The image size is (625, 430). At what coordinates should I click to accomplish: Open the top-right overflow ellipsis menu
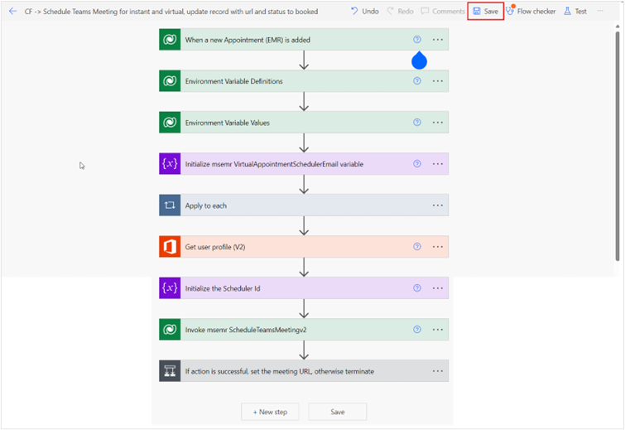point(600,11)
